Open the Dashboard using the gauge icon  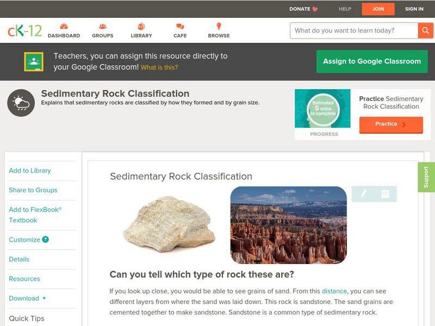coord(64,26)
